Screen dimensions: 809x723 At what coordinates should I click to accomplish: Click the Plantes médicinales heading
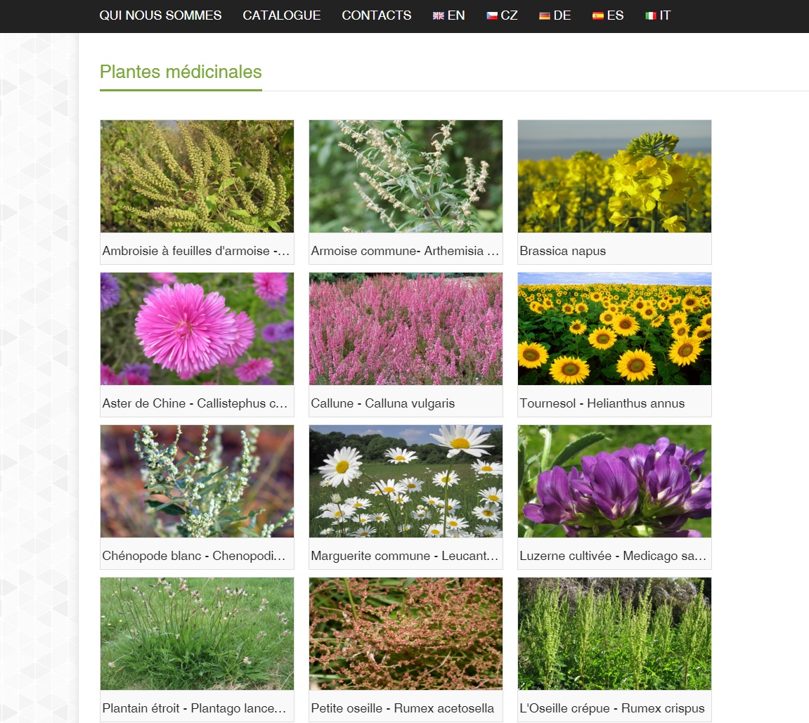pyautogui.click(x=181, y=72)
